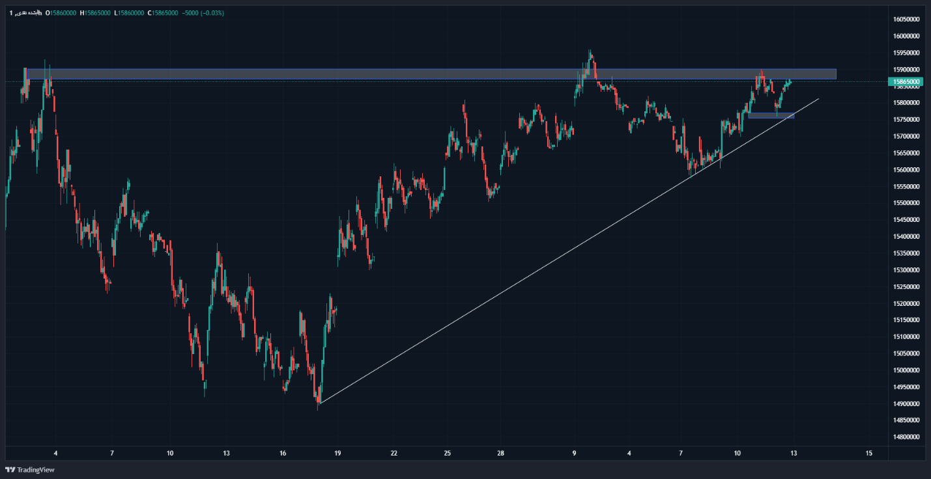Image resolution: width=931 pixels, height=479 pixels.
Task: Click the Low value in the legend
Action: click(x=130, y=13)
